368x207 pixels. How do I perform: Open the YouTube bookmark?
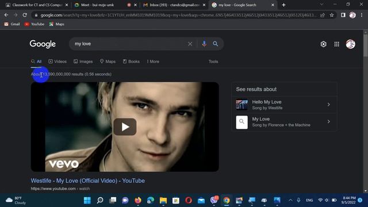[x=34, y=24]
